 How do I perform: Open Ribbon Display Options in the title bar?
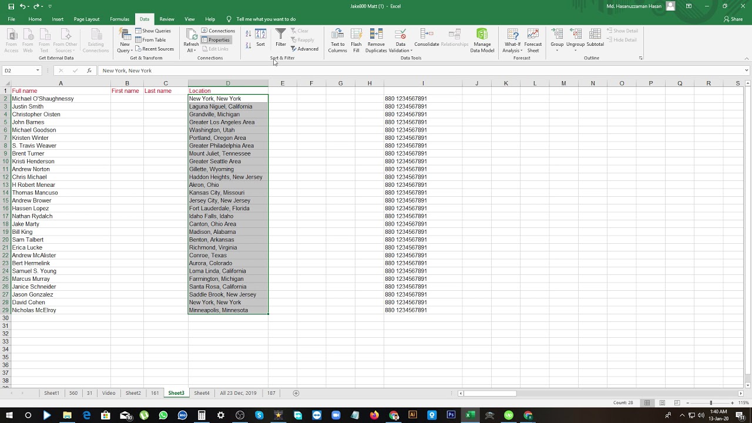coord(689,6)
